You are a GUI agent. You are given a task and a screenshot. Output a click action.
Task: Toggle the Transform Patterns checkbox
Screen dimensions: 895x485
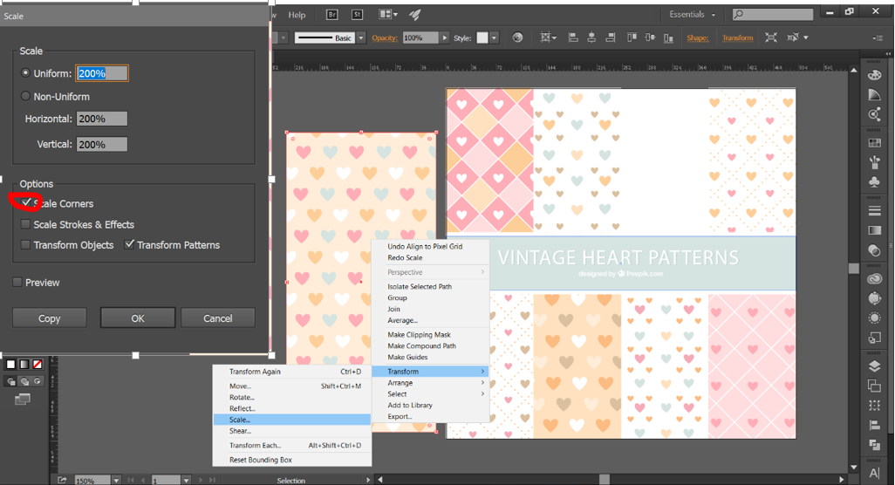coord(129,245)
